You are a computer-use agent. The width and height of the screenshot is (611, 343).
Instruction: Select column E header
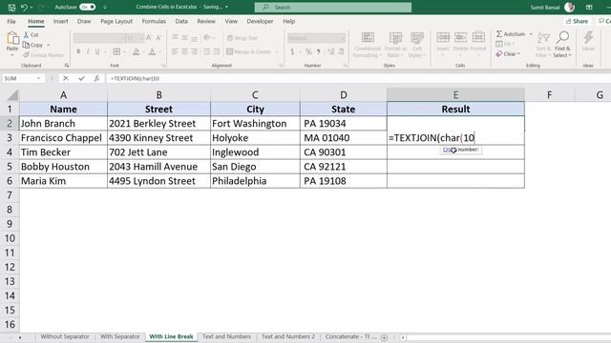click(455, 95)
